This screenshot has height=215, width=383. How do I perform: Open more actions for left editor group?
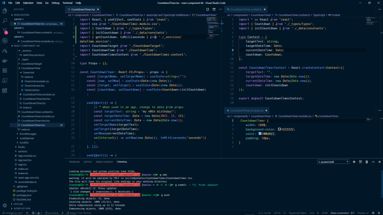coord(220,10)
